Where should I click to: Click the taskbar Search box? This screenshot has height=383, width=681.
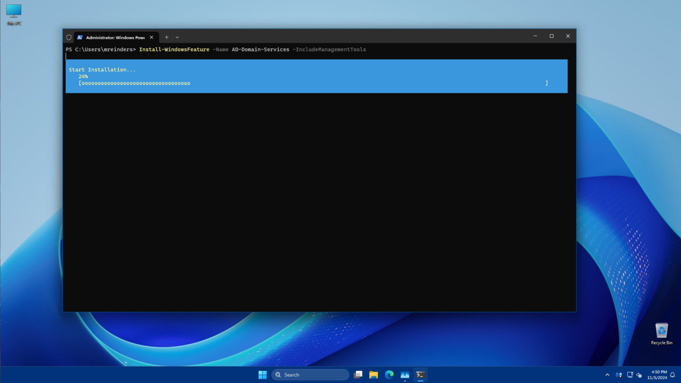pos(310,375)
